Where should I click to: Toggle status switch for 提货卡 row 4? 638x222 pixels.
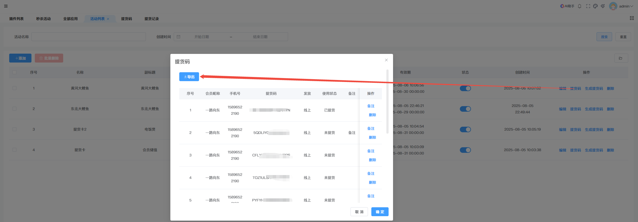(465, 150)
